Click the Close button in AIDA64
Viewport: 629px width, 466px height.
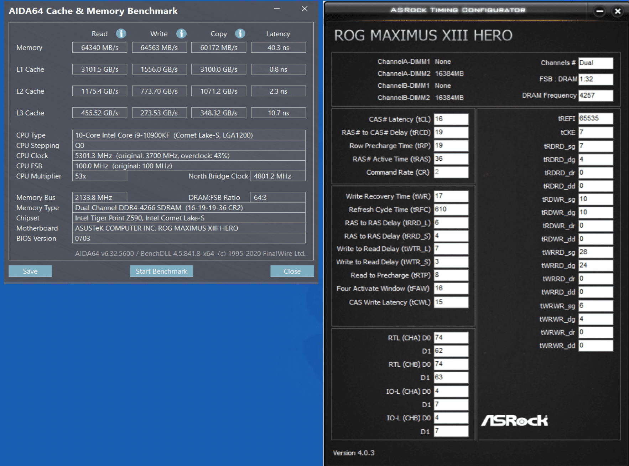[x=292, y=271]
